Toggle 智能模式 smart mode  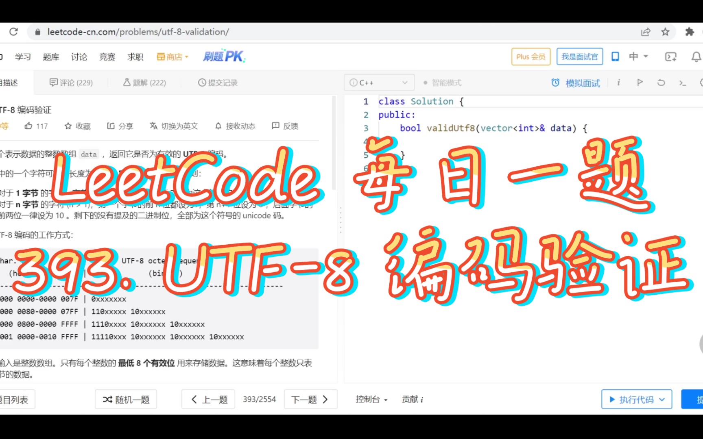[x=442, y=83]
